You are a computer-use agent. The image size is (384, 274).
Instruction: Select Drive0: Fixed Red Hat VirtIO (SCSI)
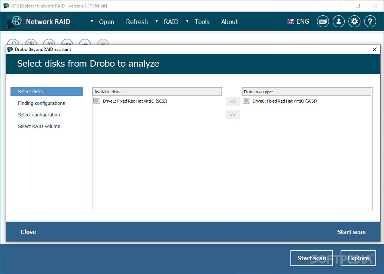(284, 101)
